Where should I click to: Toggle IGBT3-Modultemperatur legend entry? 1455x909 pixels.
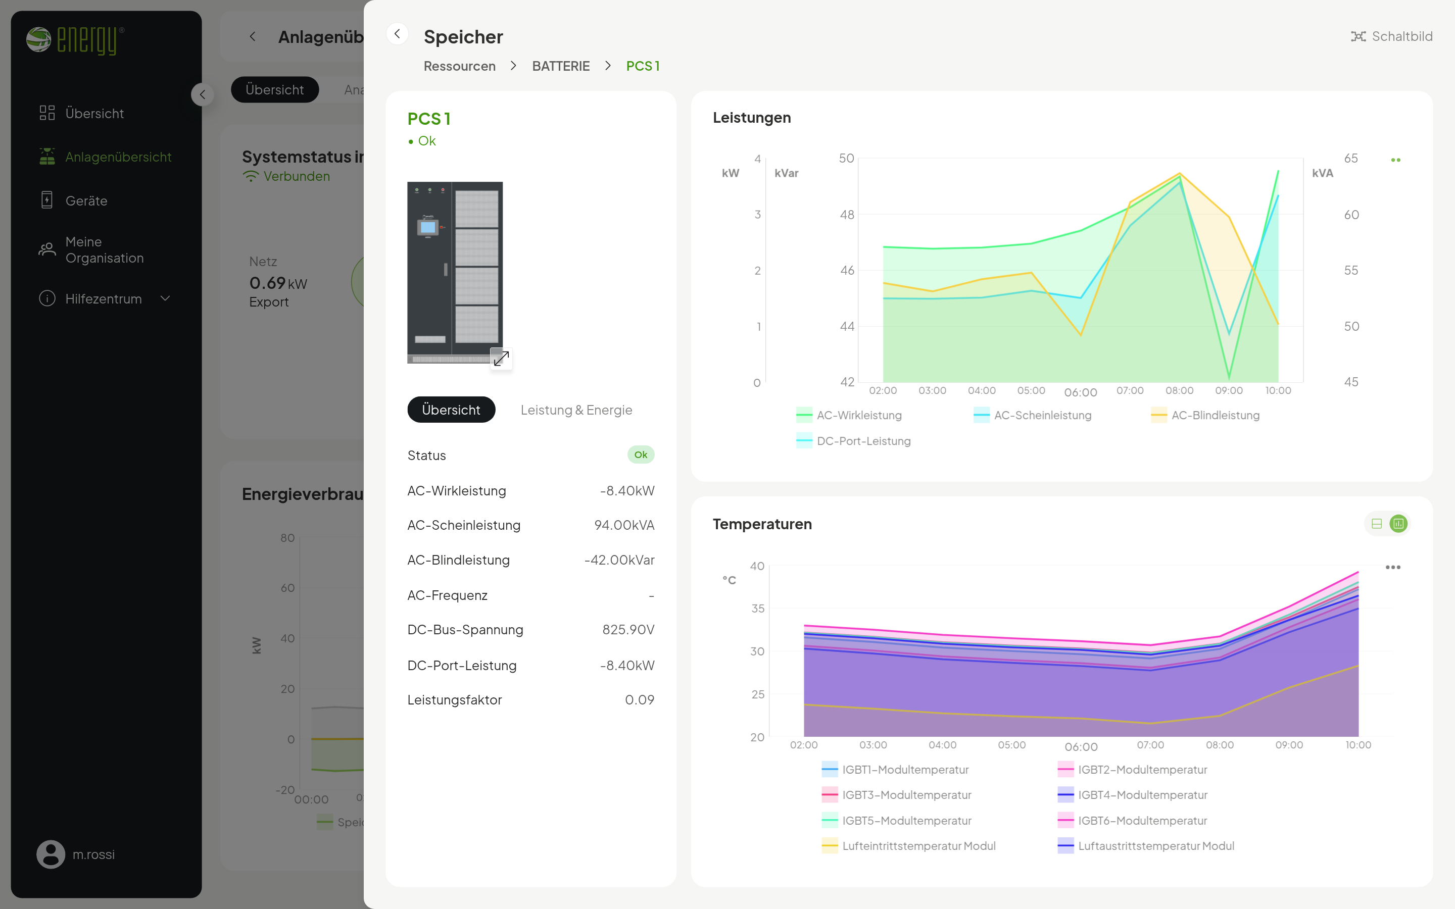coord(896,795)
